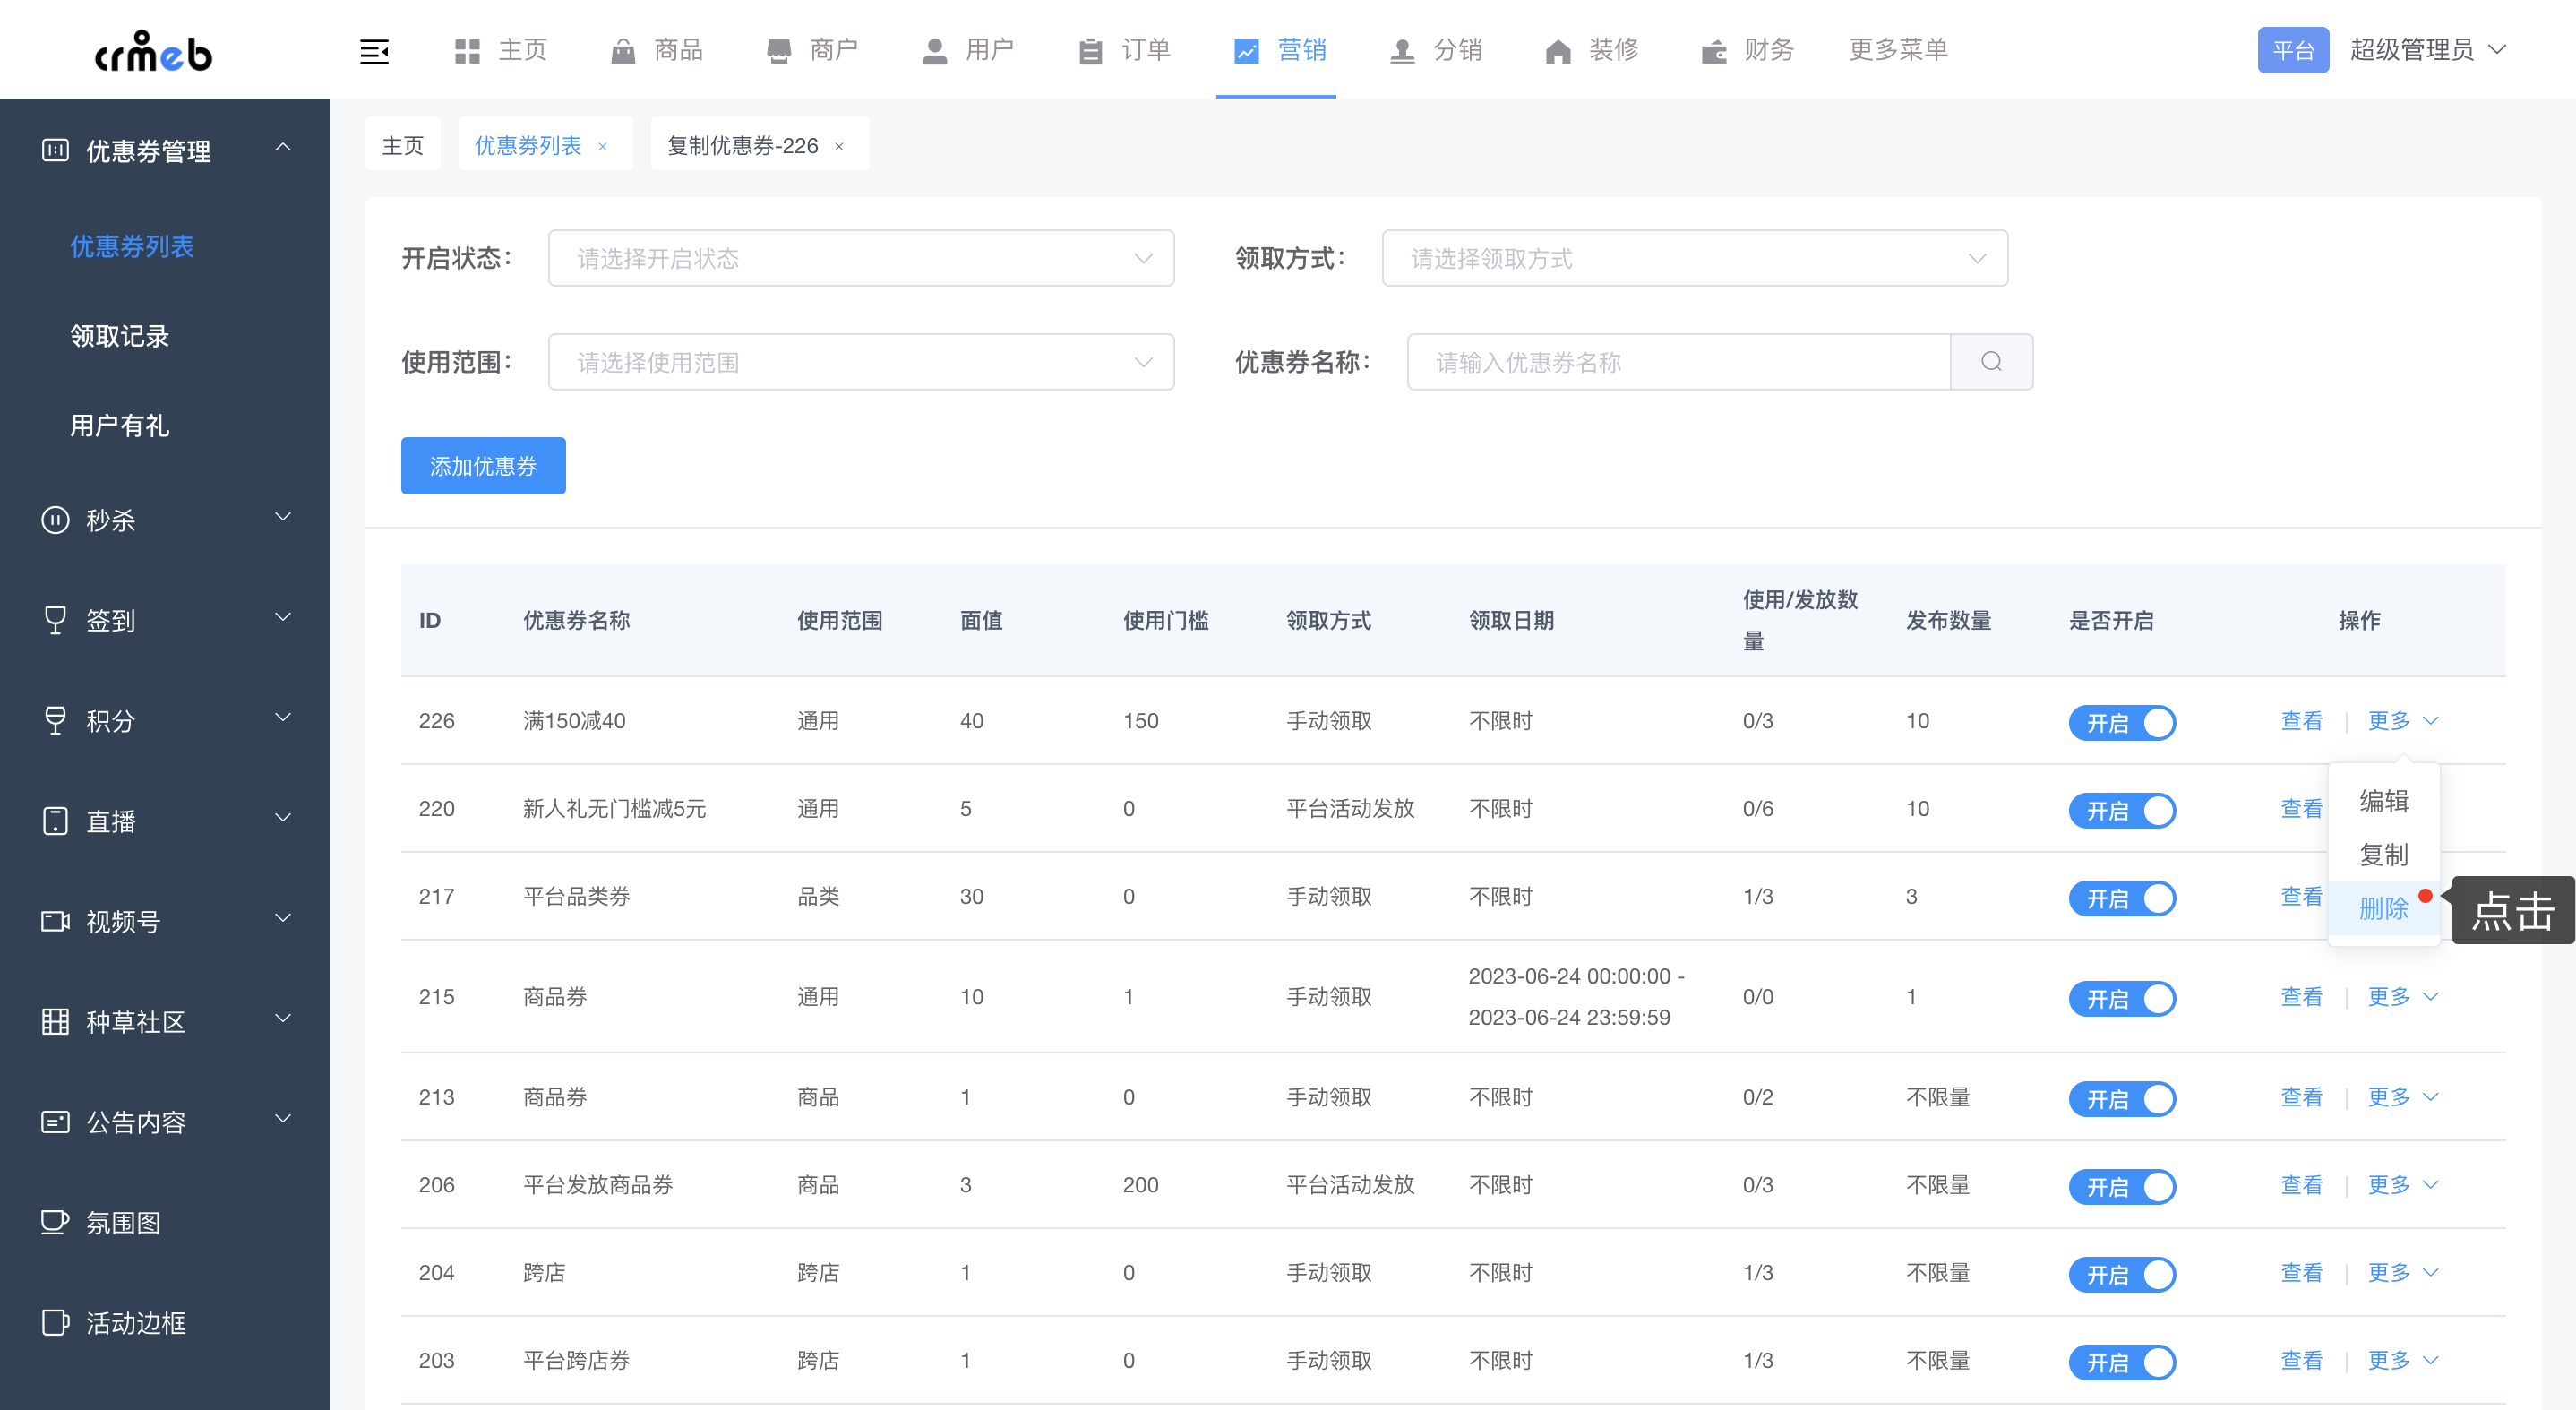
Task: Close the 复制优惠券-226 tab
Action: [839, 147]
